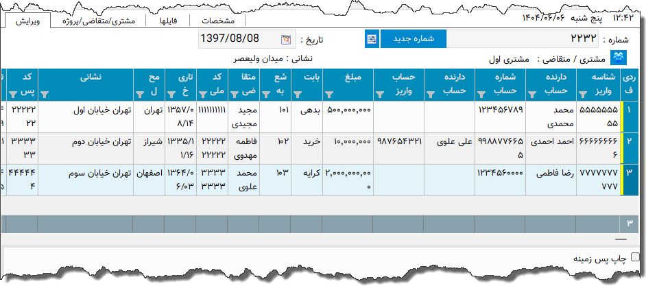This screenshot has width=646, height=286.
Task: Click the شماره جدید button
Action: pos(413,39)
